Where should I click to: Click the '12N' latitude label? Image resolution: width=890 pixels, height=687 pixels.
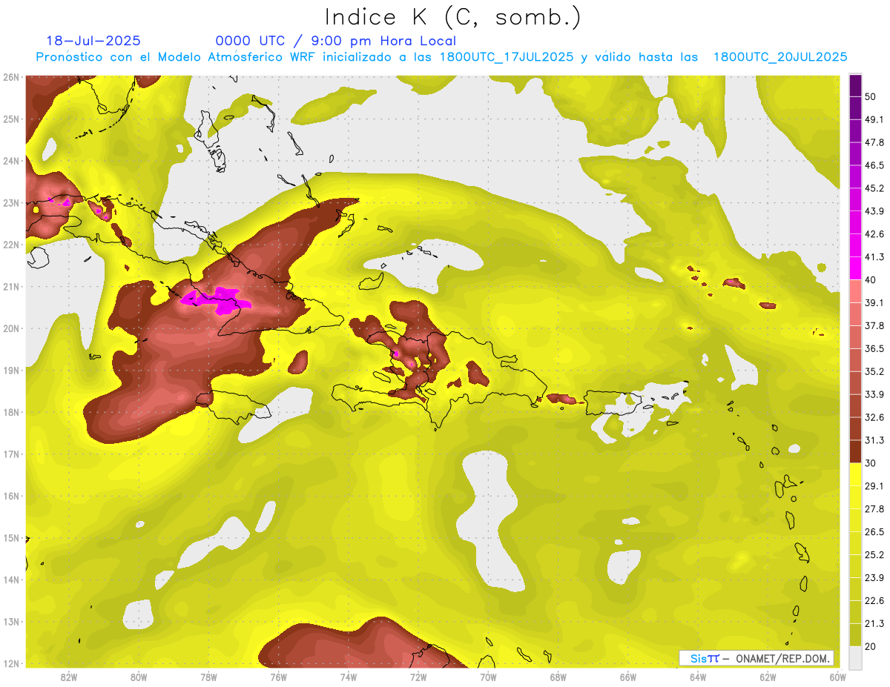point(11,663)
